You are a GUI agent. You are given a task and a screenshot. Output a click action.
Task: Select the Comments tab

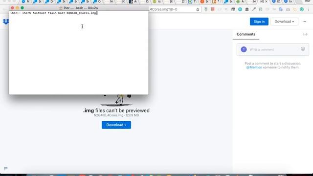click(x=246, y=34)
